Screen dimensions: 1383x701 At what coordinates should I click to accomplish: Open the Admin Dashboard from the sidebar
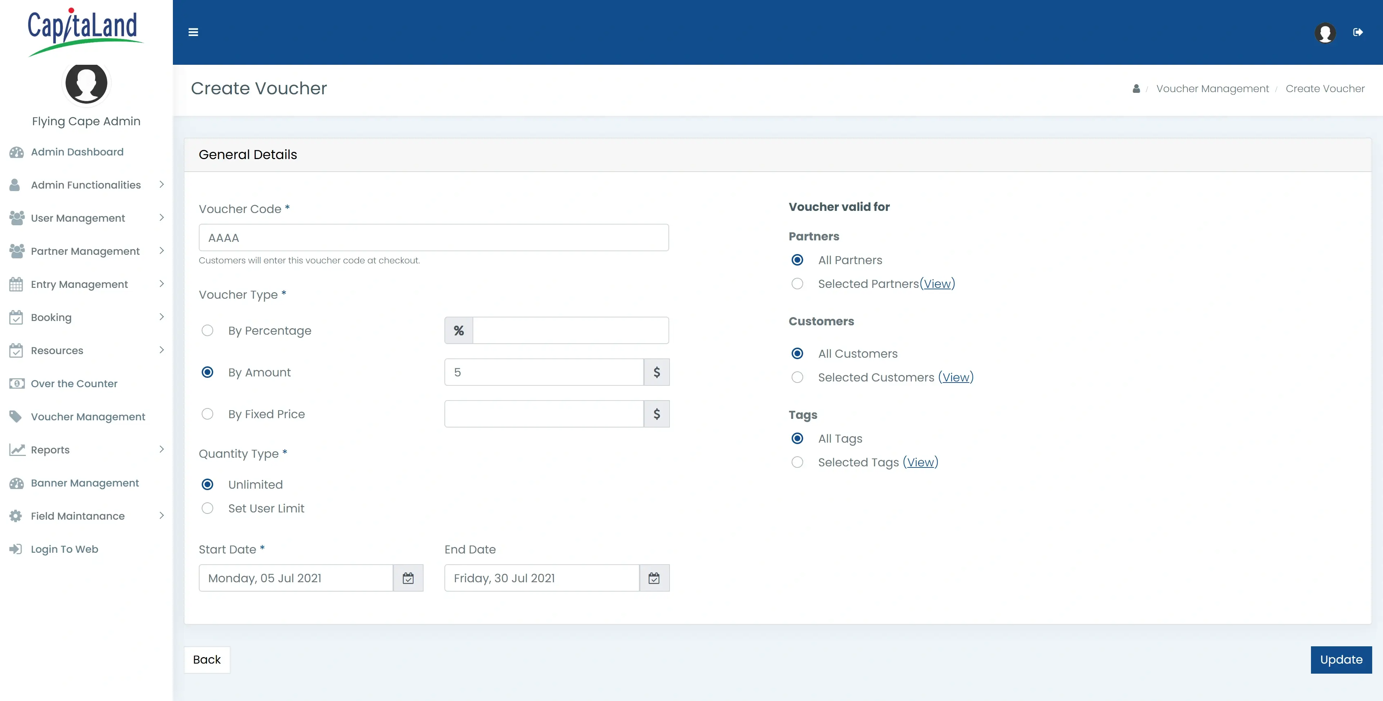click(76, 152)
